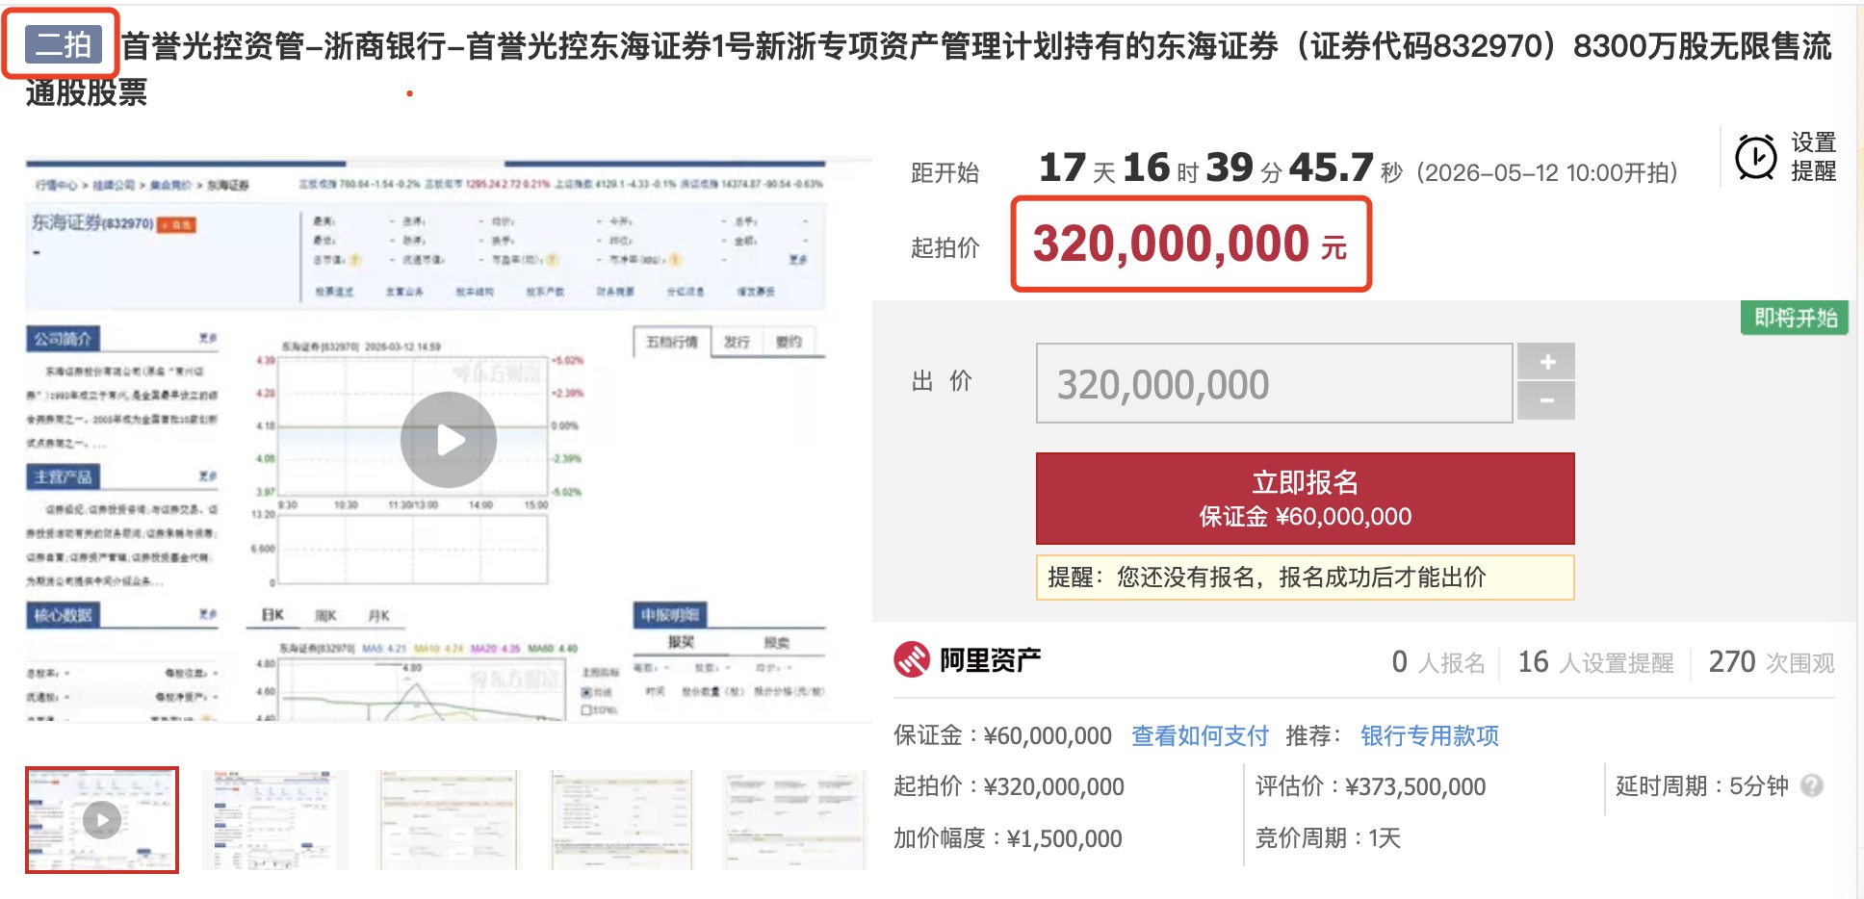Click the countdown timer text
1864x899 pixels.
click(x=1220, y=168)
